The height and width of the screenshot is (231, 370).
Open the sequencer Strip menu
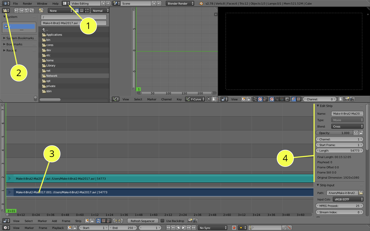(x=78, y=221)
